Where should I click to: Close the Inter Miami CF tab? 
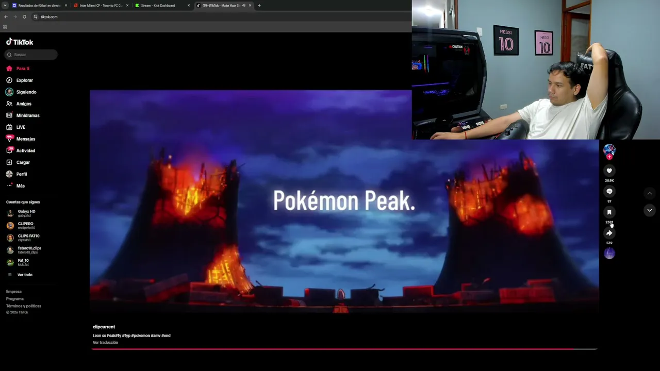point(127,6)
